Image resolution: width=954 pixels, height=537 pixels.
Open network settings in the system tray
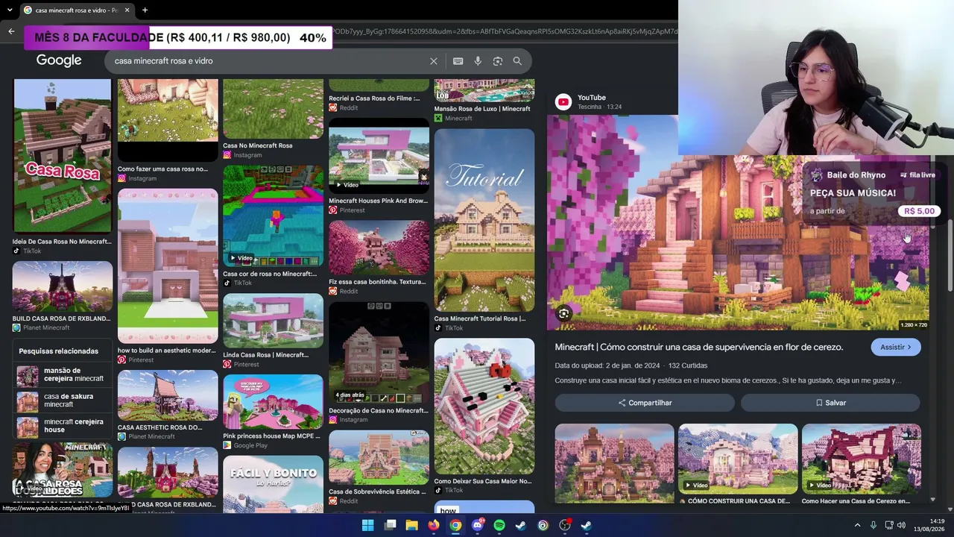(x=889, y=526)
